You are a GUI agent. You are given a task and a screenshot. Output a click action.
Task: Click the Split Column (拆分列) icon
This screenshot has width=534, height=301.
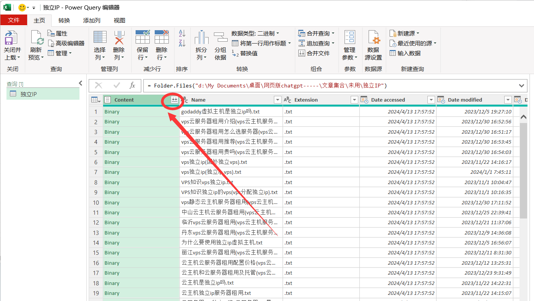tap(201, 38)
